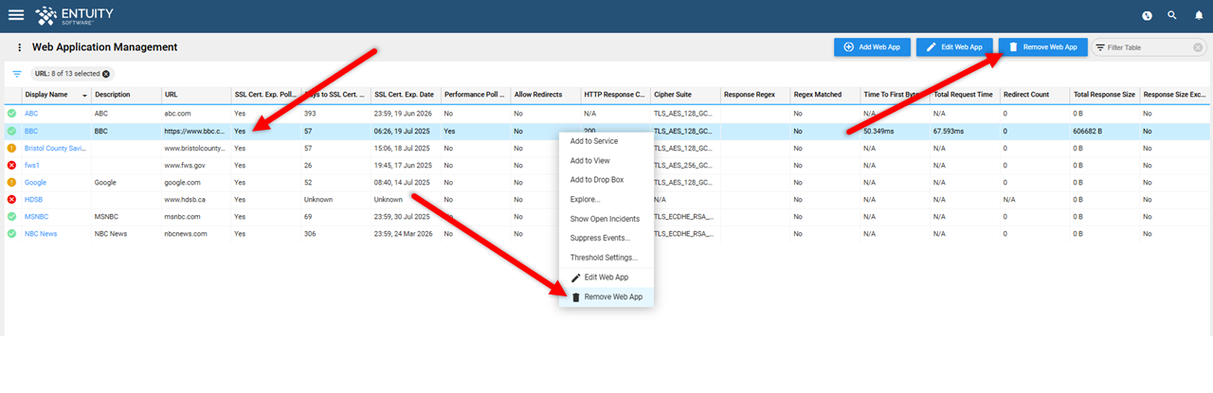1213x393 pixels.
Task: Open the Web Application Management kebab menu
Action: click(x=18, y=47)
